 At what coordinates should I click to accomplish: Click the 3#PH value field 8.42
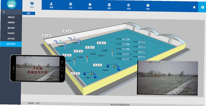[126, 49]
